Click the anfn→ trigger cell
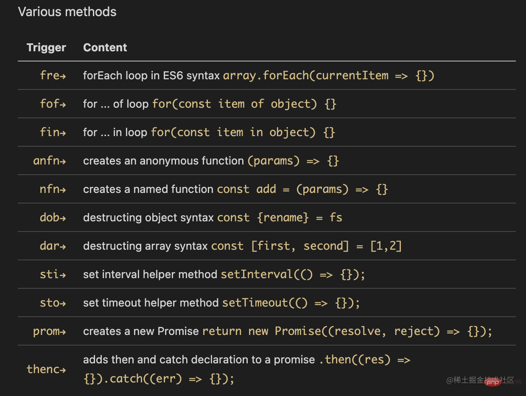The width and height of the screenshot is (526, 396). pos(49,161)
